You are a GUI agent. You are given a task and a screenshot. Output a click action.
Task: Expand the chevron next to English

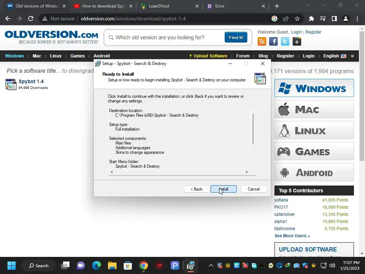(x=352, y=56)
